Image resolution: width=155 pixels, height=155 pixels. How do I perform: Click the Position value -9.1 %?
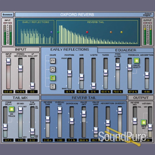tap(69, 92)
